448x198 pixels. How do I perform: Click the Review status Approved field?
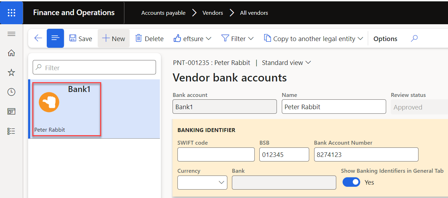419,107
